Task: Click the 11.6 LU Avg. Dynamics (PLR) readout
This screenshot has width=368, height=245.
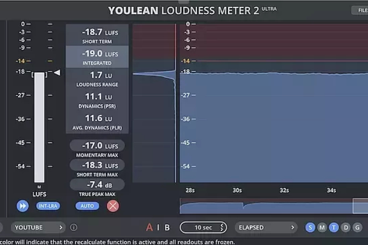Action: pos(97,122)
